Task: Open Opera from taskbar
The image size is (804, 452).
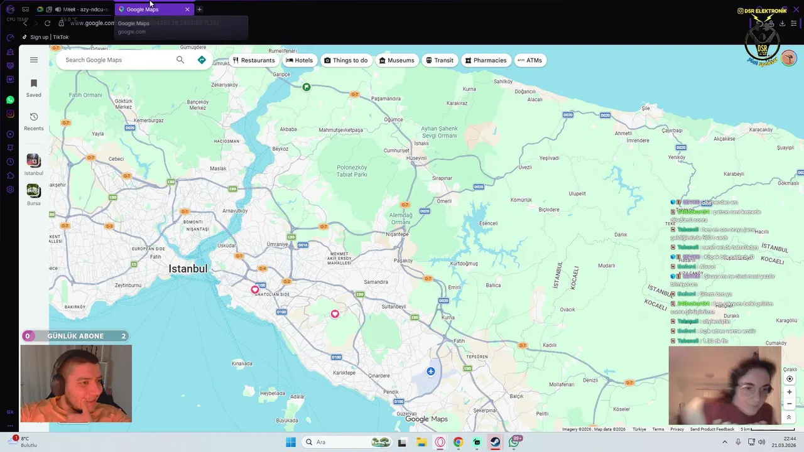Action: 440,442
